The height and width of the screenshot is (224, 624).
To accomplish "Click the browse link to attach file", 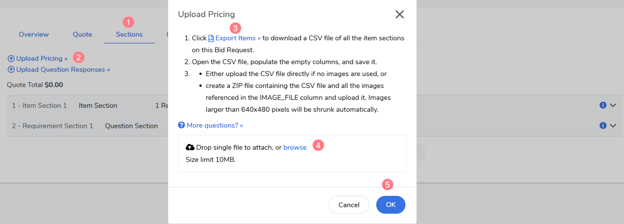I will pos(295,148).
